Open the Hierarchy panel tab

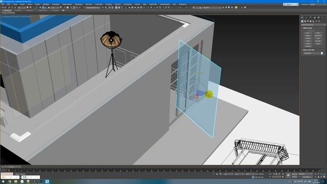tap(311, 17)
